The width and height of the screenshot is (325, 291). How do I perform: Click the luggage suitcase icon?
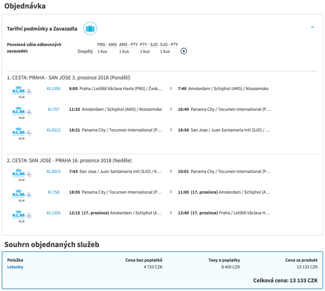(x=90, y=29)
